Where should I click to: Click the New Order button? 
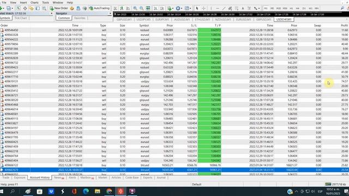click(59, 8)
